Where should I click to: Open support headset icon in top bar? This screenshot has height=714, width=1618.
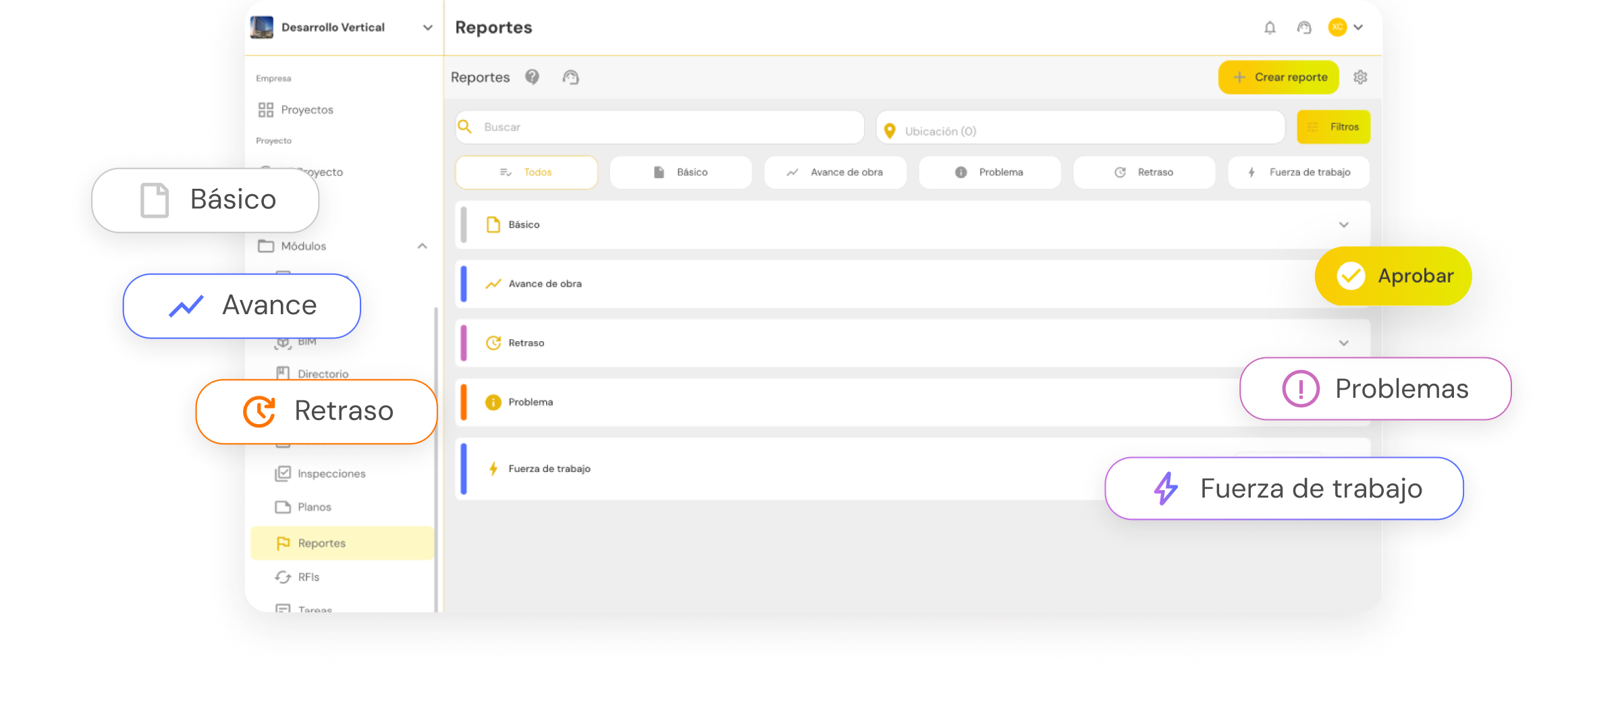click(1304, 28)
